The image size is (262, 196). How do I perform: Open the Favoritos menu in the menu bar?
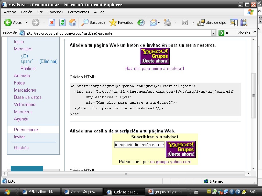tap(55, 12)
